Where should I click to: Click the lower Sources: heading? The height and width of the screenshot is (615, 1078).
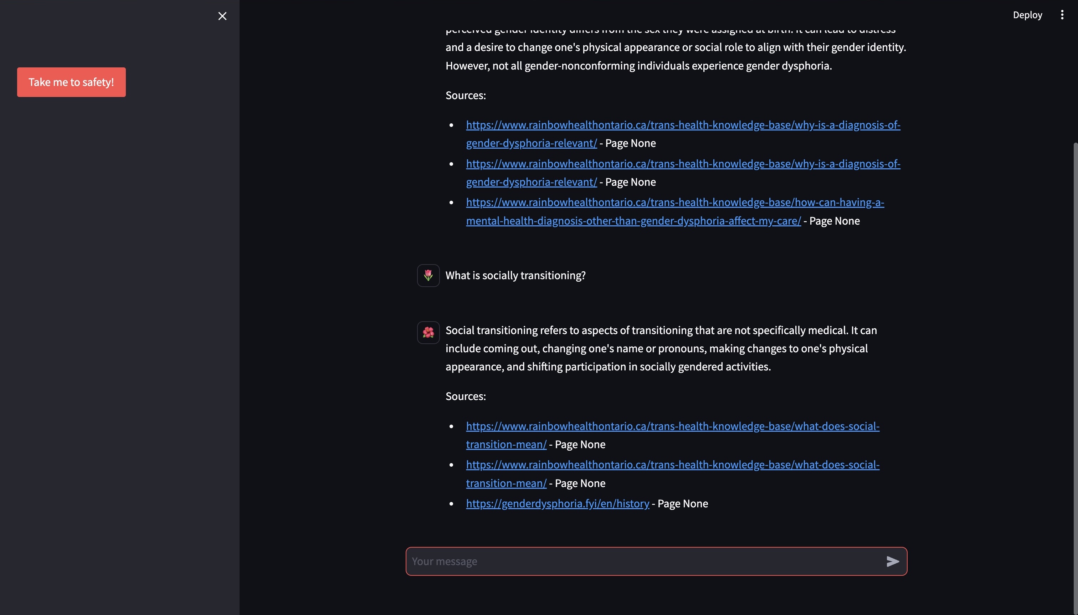point(465,396)
